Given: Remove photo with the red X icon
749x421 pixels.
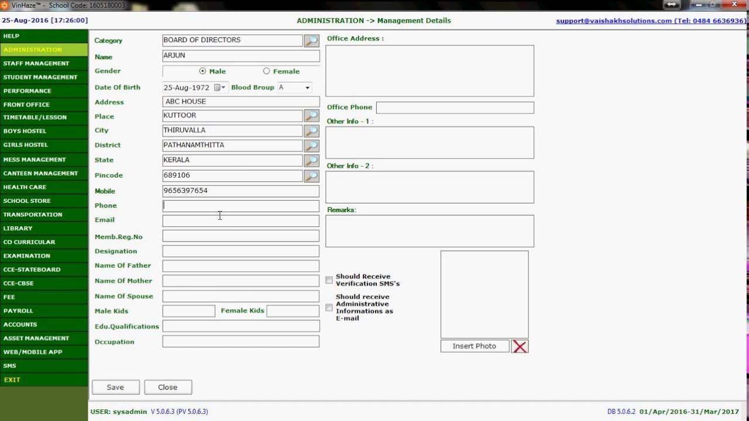Looking at the screenshot, I should tap(520, 346).
